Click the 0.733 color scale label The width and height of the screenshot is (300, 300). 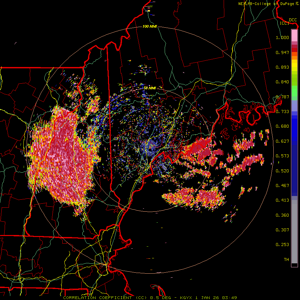point(282,112)
